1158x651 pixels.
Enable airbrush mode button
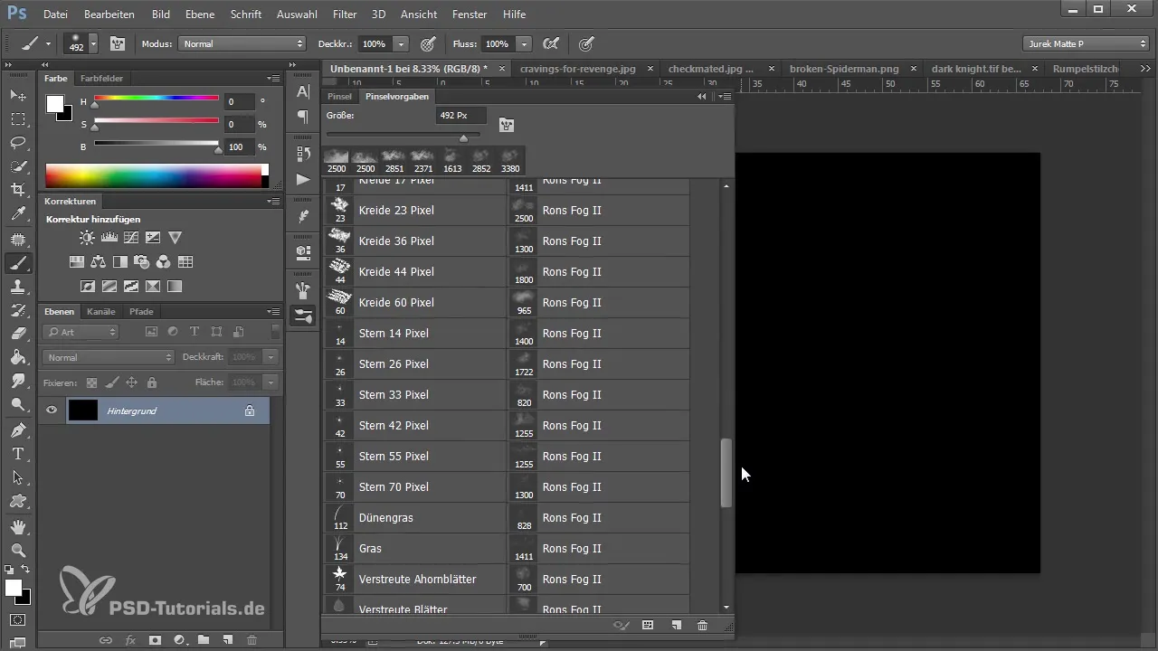pos(550,43)
